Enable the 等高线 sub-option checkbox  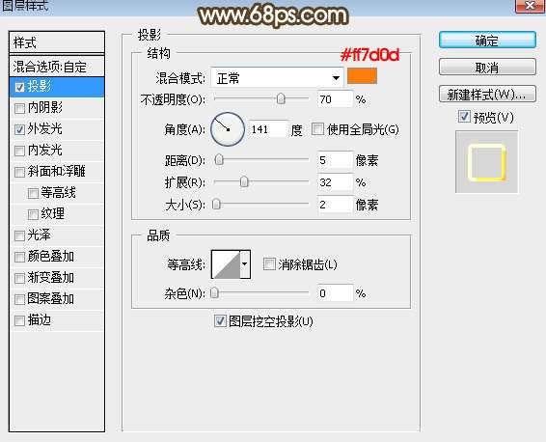coord(33,193)
